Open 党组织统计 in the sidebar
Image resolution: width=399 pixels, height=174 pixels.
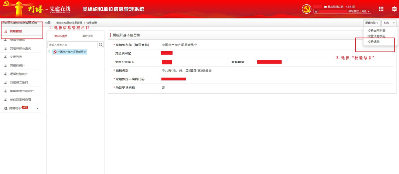[17, 65]
